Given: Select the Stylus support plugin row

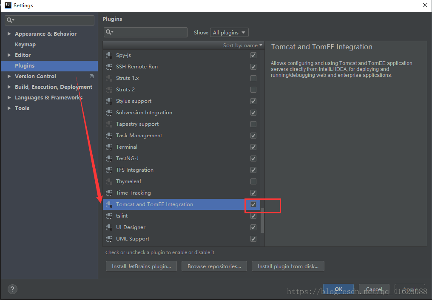Looking at the screenshot, I should [182, 101].
